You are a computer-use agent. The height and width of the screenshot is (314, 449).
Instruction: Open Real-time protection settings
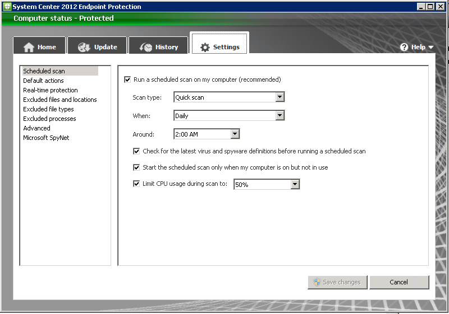[x=51, y=90]
